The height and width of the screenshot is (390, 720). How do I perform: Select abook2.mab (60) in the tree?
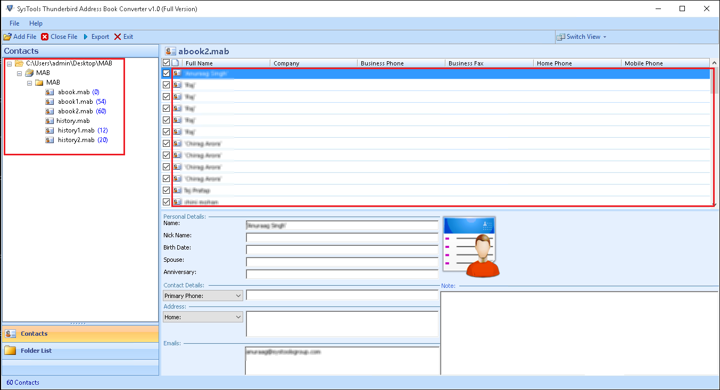82,111
